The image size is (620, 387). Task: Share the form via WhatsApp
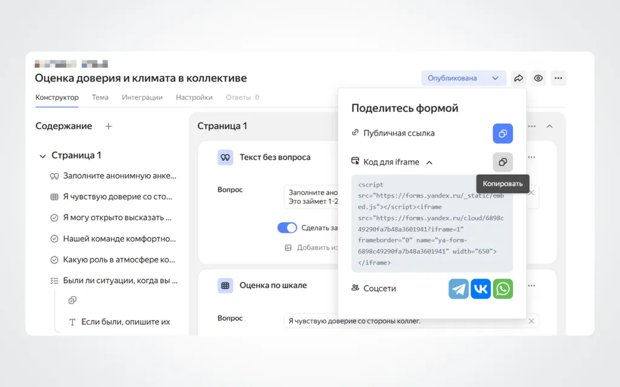tap(503, 288)
